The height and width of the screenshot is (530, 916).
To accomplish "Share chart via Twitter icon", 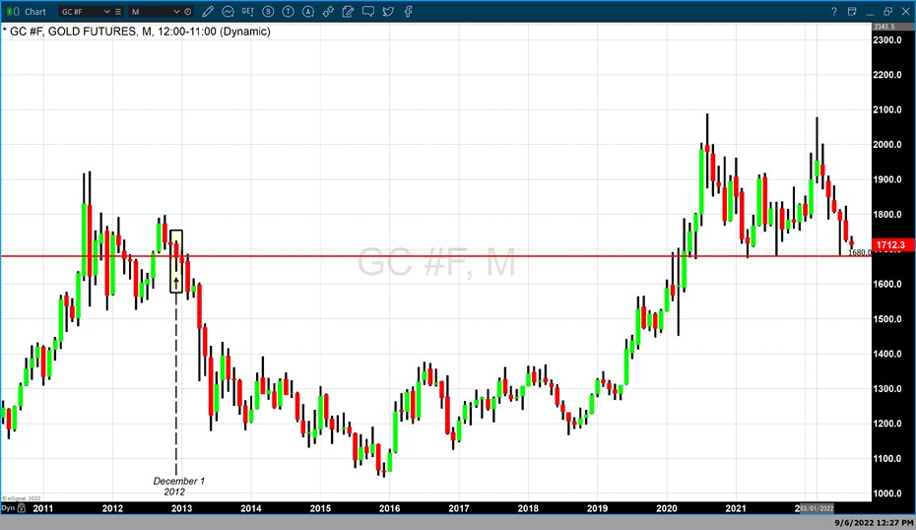I will (388, 12).
